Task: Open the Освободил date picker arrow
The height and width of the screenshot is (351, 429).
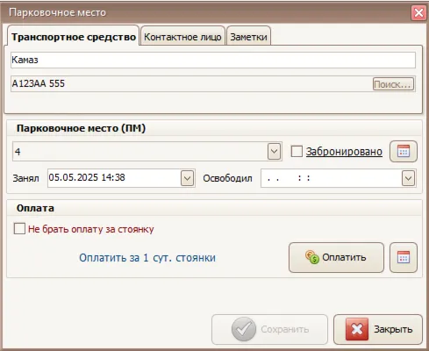Action: (408, 178)
